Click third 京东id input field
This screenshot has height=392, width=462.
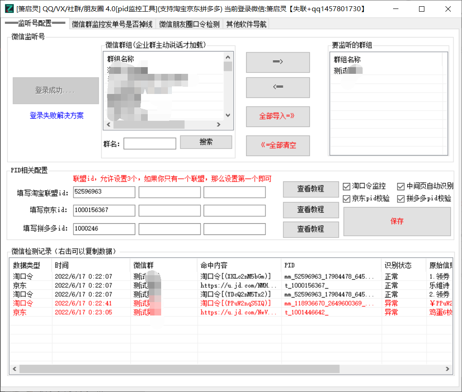pyautogui.click(x=235, y=210)
